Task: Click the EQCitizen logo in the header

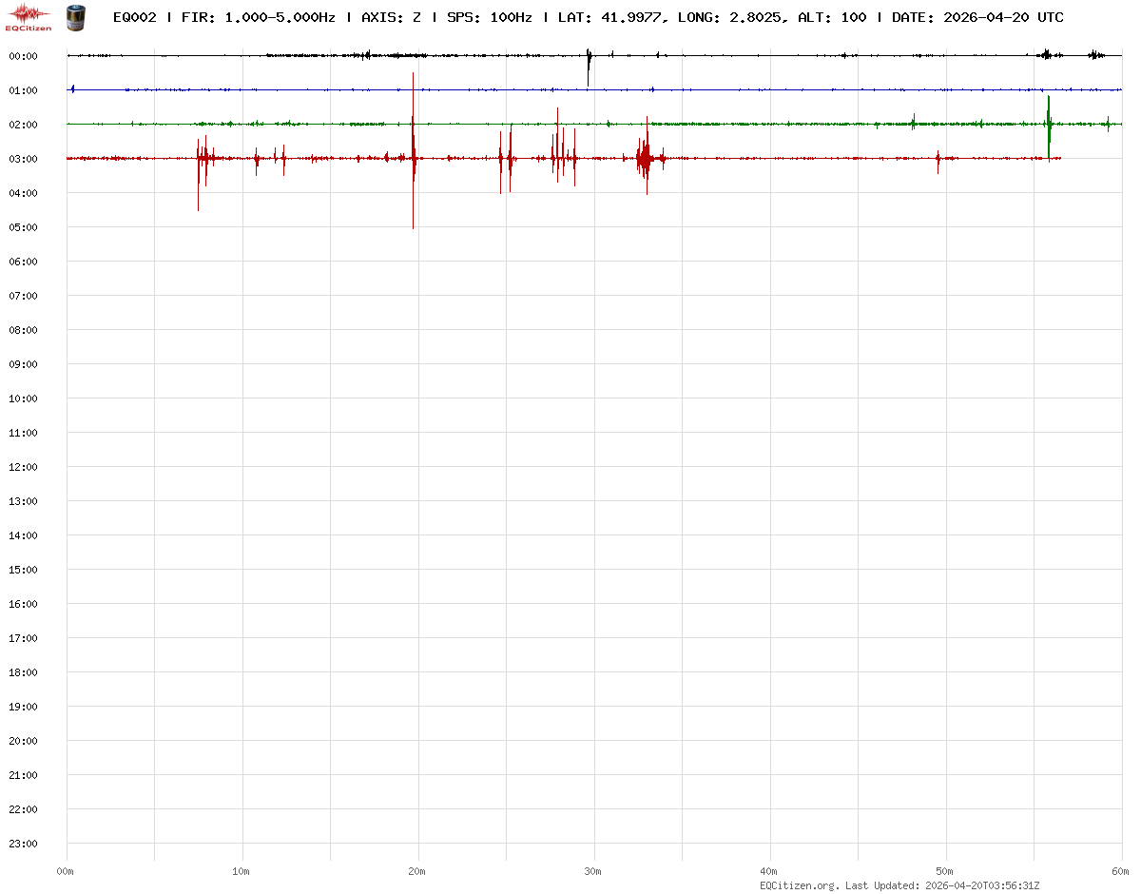Action: point(29,16)
